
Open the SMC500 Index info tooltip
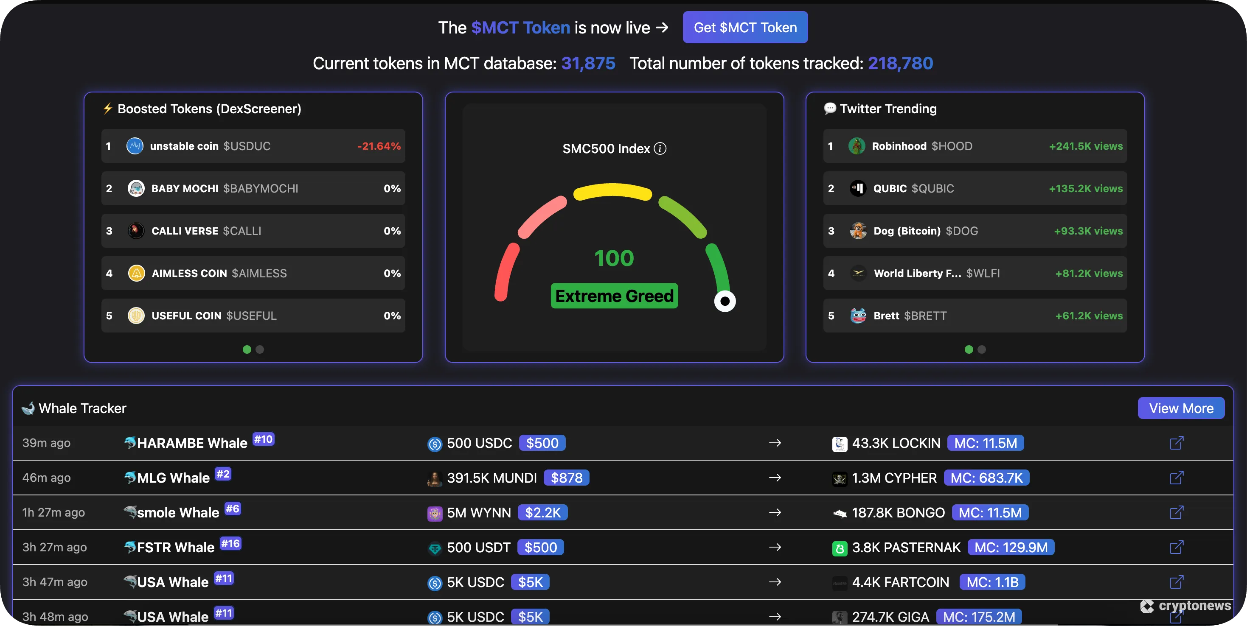[660, 149]
